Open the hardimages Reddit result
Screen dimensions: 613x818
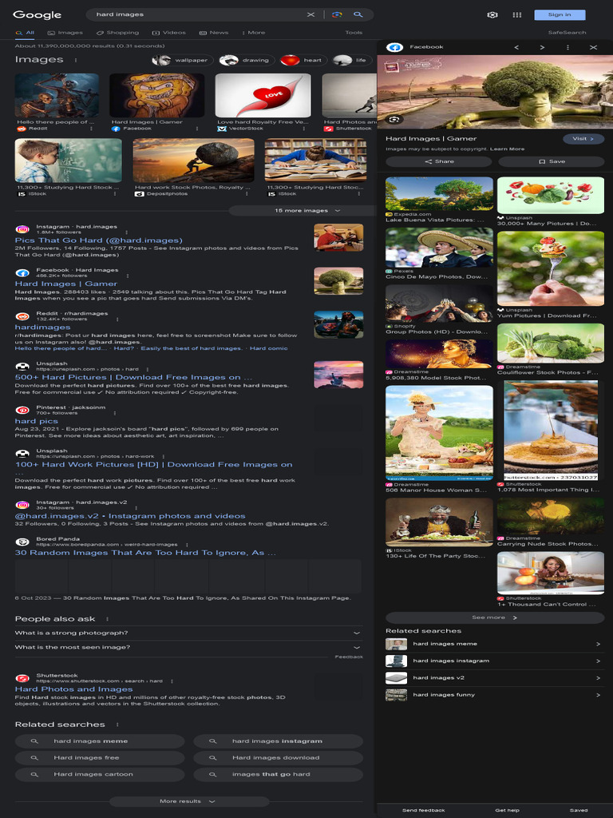click(43, 327)
